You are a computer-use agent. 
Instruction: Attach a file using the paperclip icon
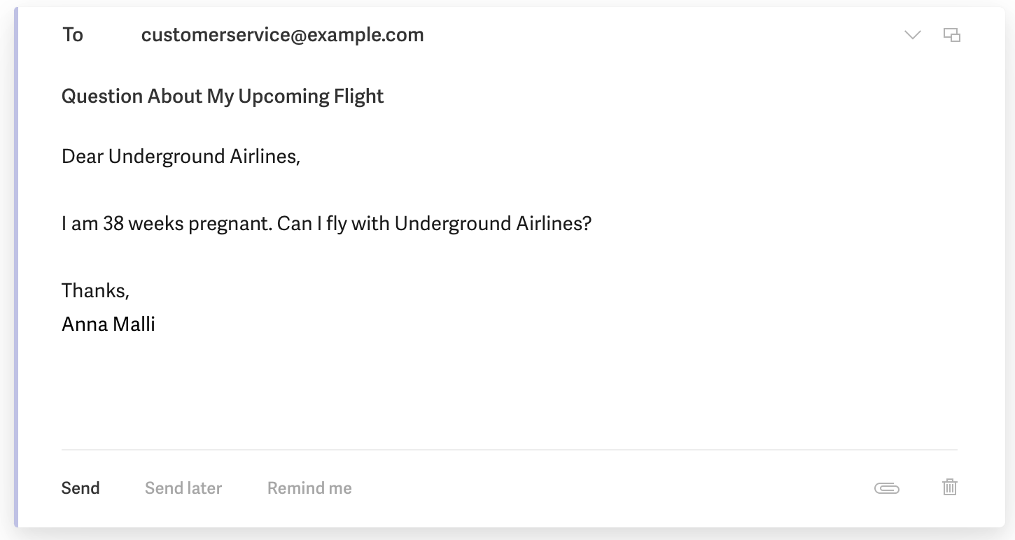click(886, 488)
